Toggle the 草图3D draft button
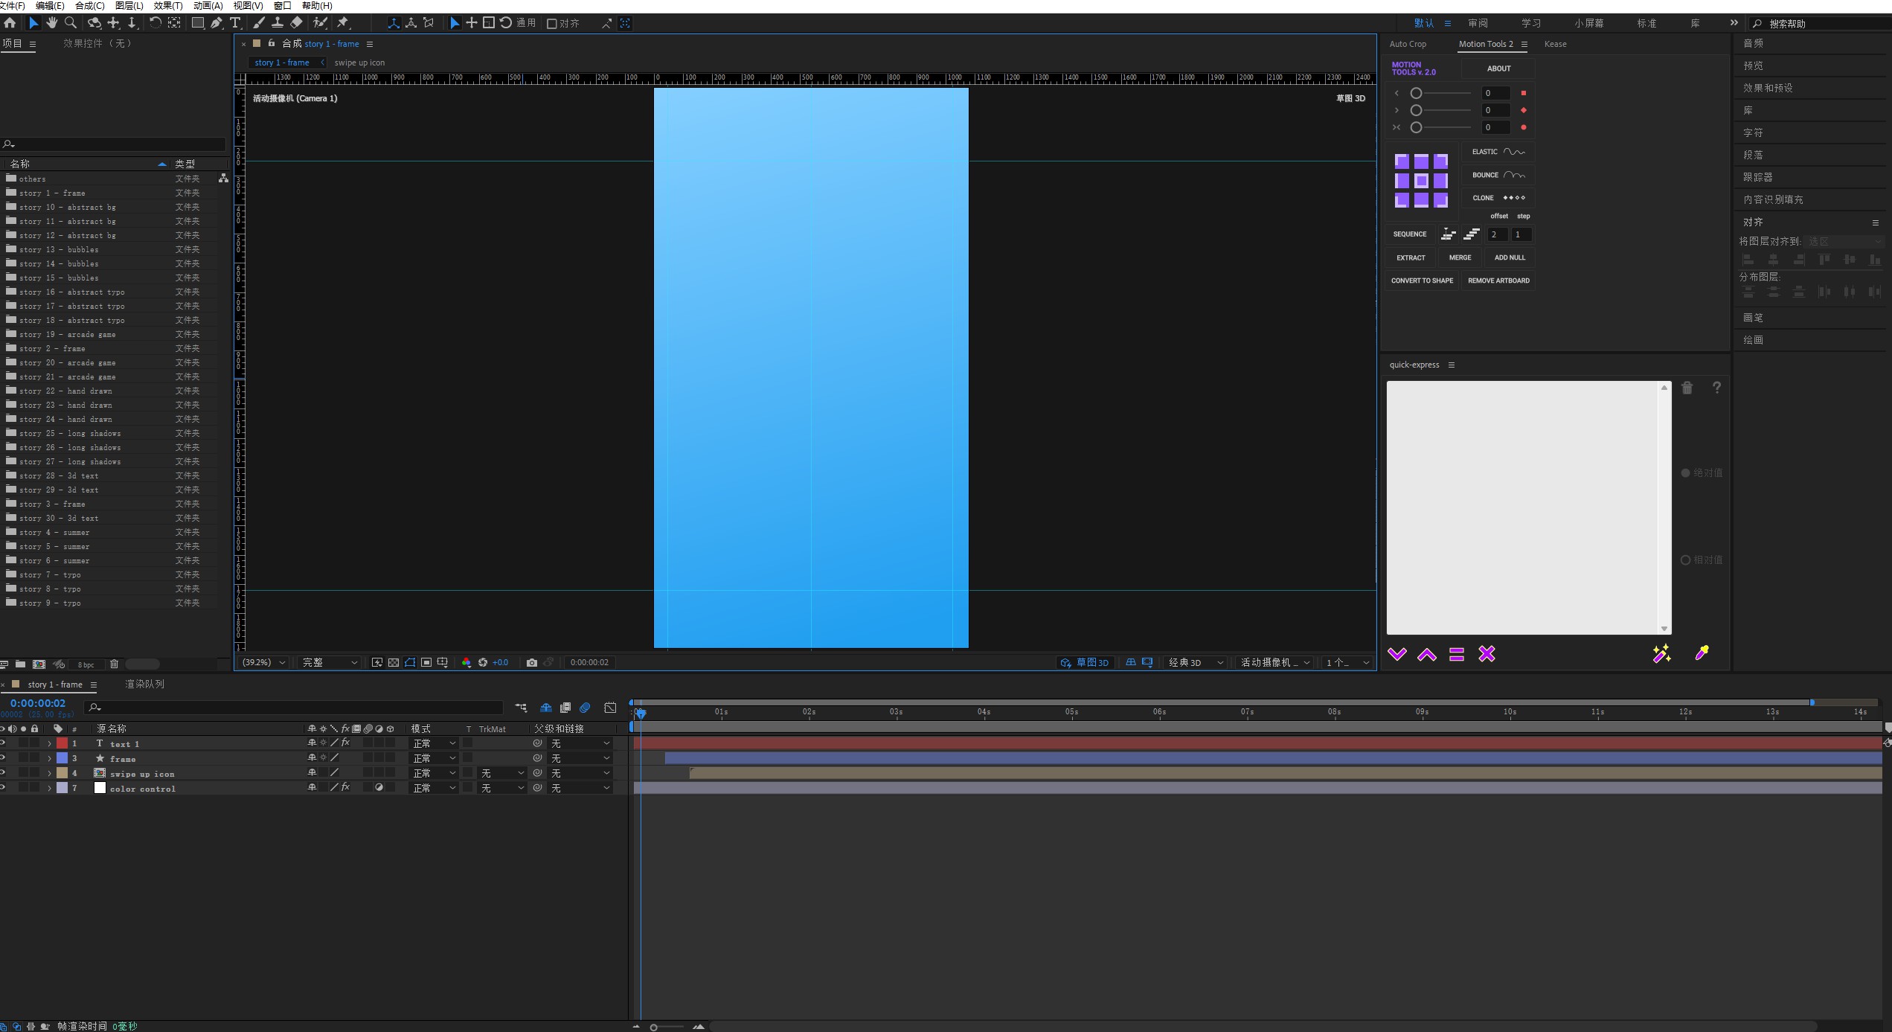1892x1032 pixels. [1086, 662]
